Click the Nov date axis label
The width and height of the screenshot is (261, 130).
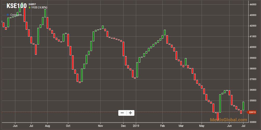pyautogui.click(x=100, y=126)
